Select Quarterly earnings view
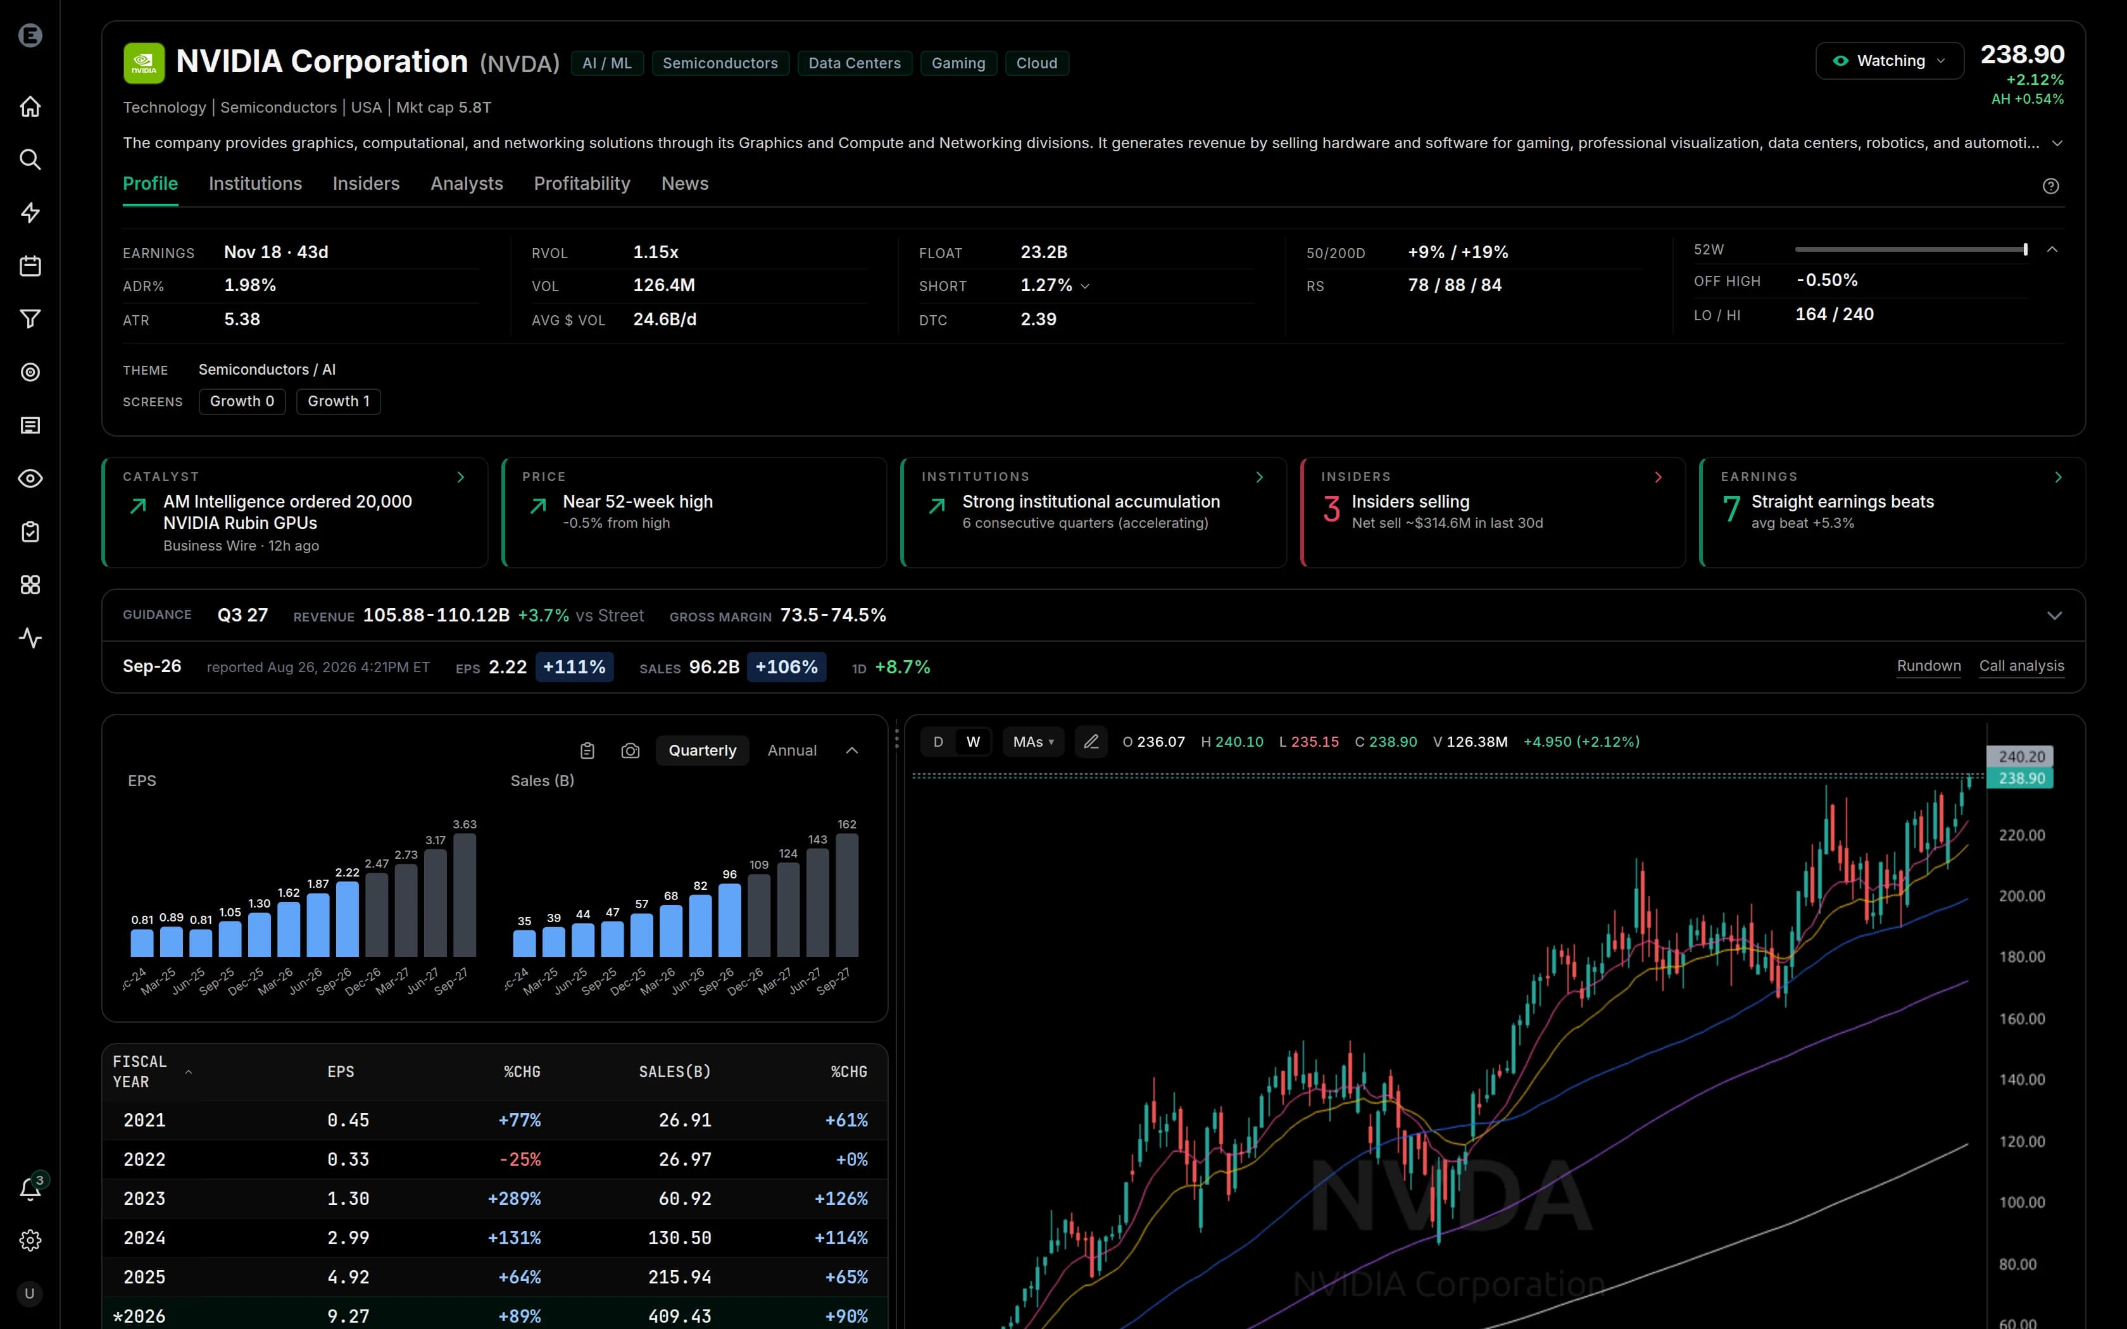 coord(702,751)
